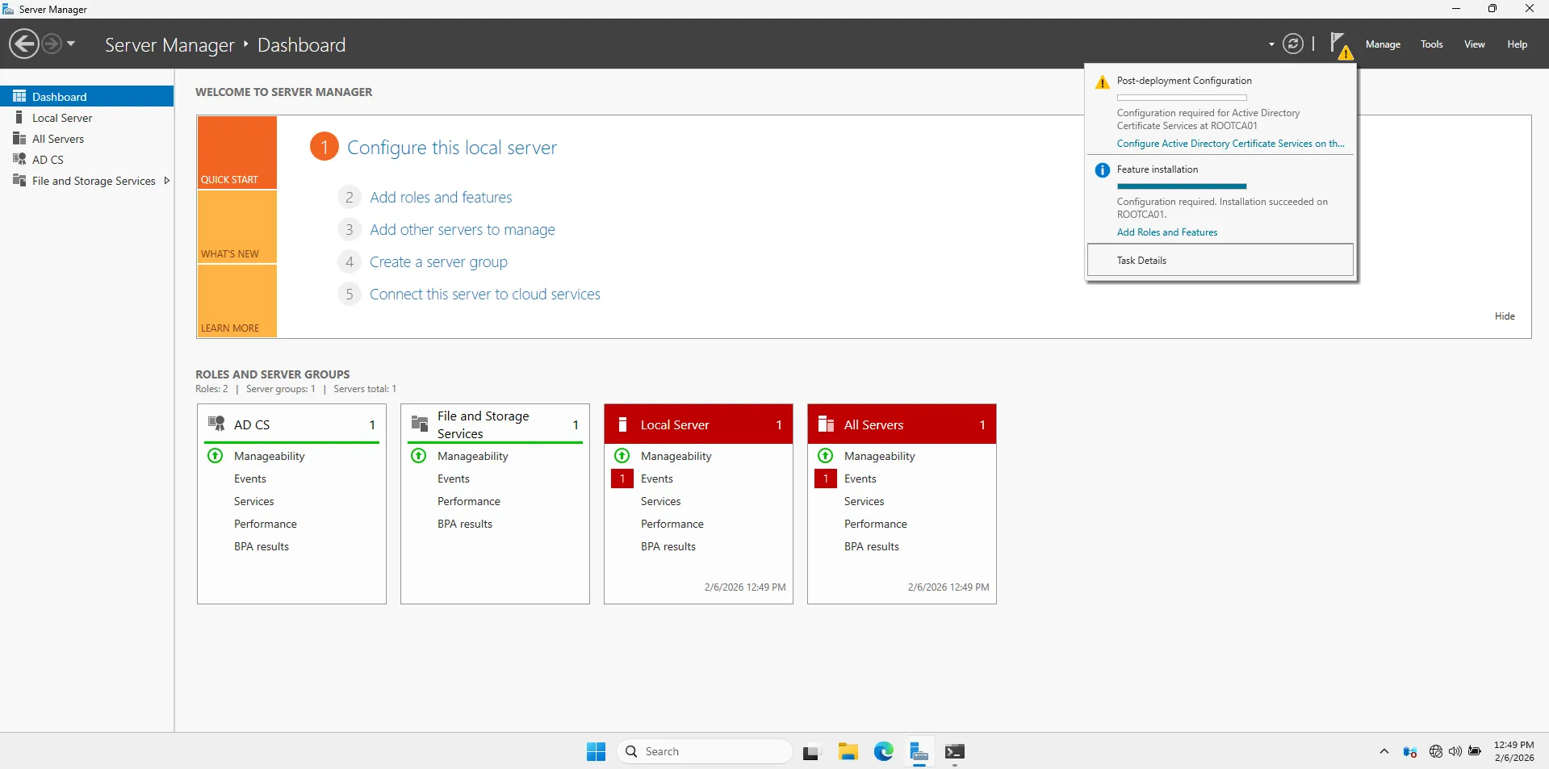The height and width of the screenshot is (769, 1549).
Task: Open the Local Server tile header
Action: 698,424
